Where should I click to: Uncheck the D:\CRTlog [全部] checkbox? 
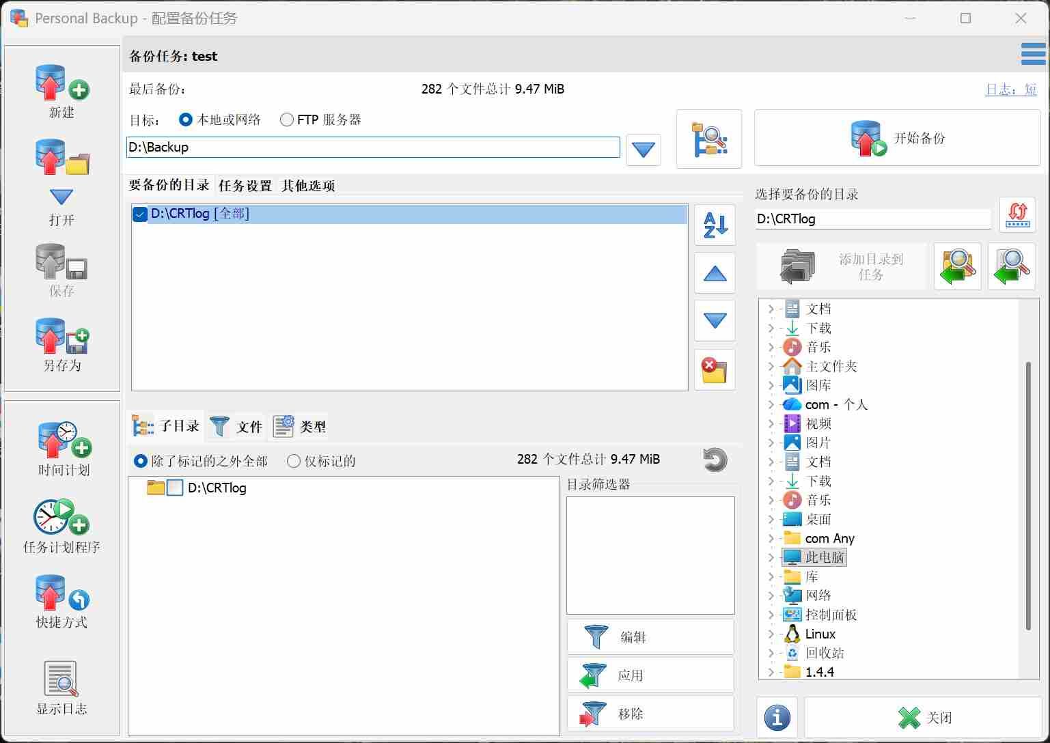click(x=140, y=214)
